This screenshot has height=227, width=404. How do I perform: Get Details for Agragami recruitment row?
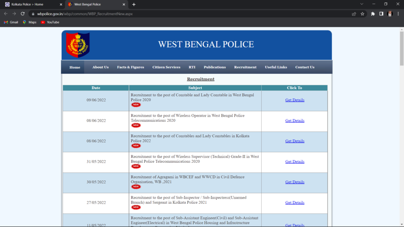[x=295, y=182]
